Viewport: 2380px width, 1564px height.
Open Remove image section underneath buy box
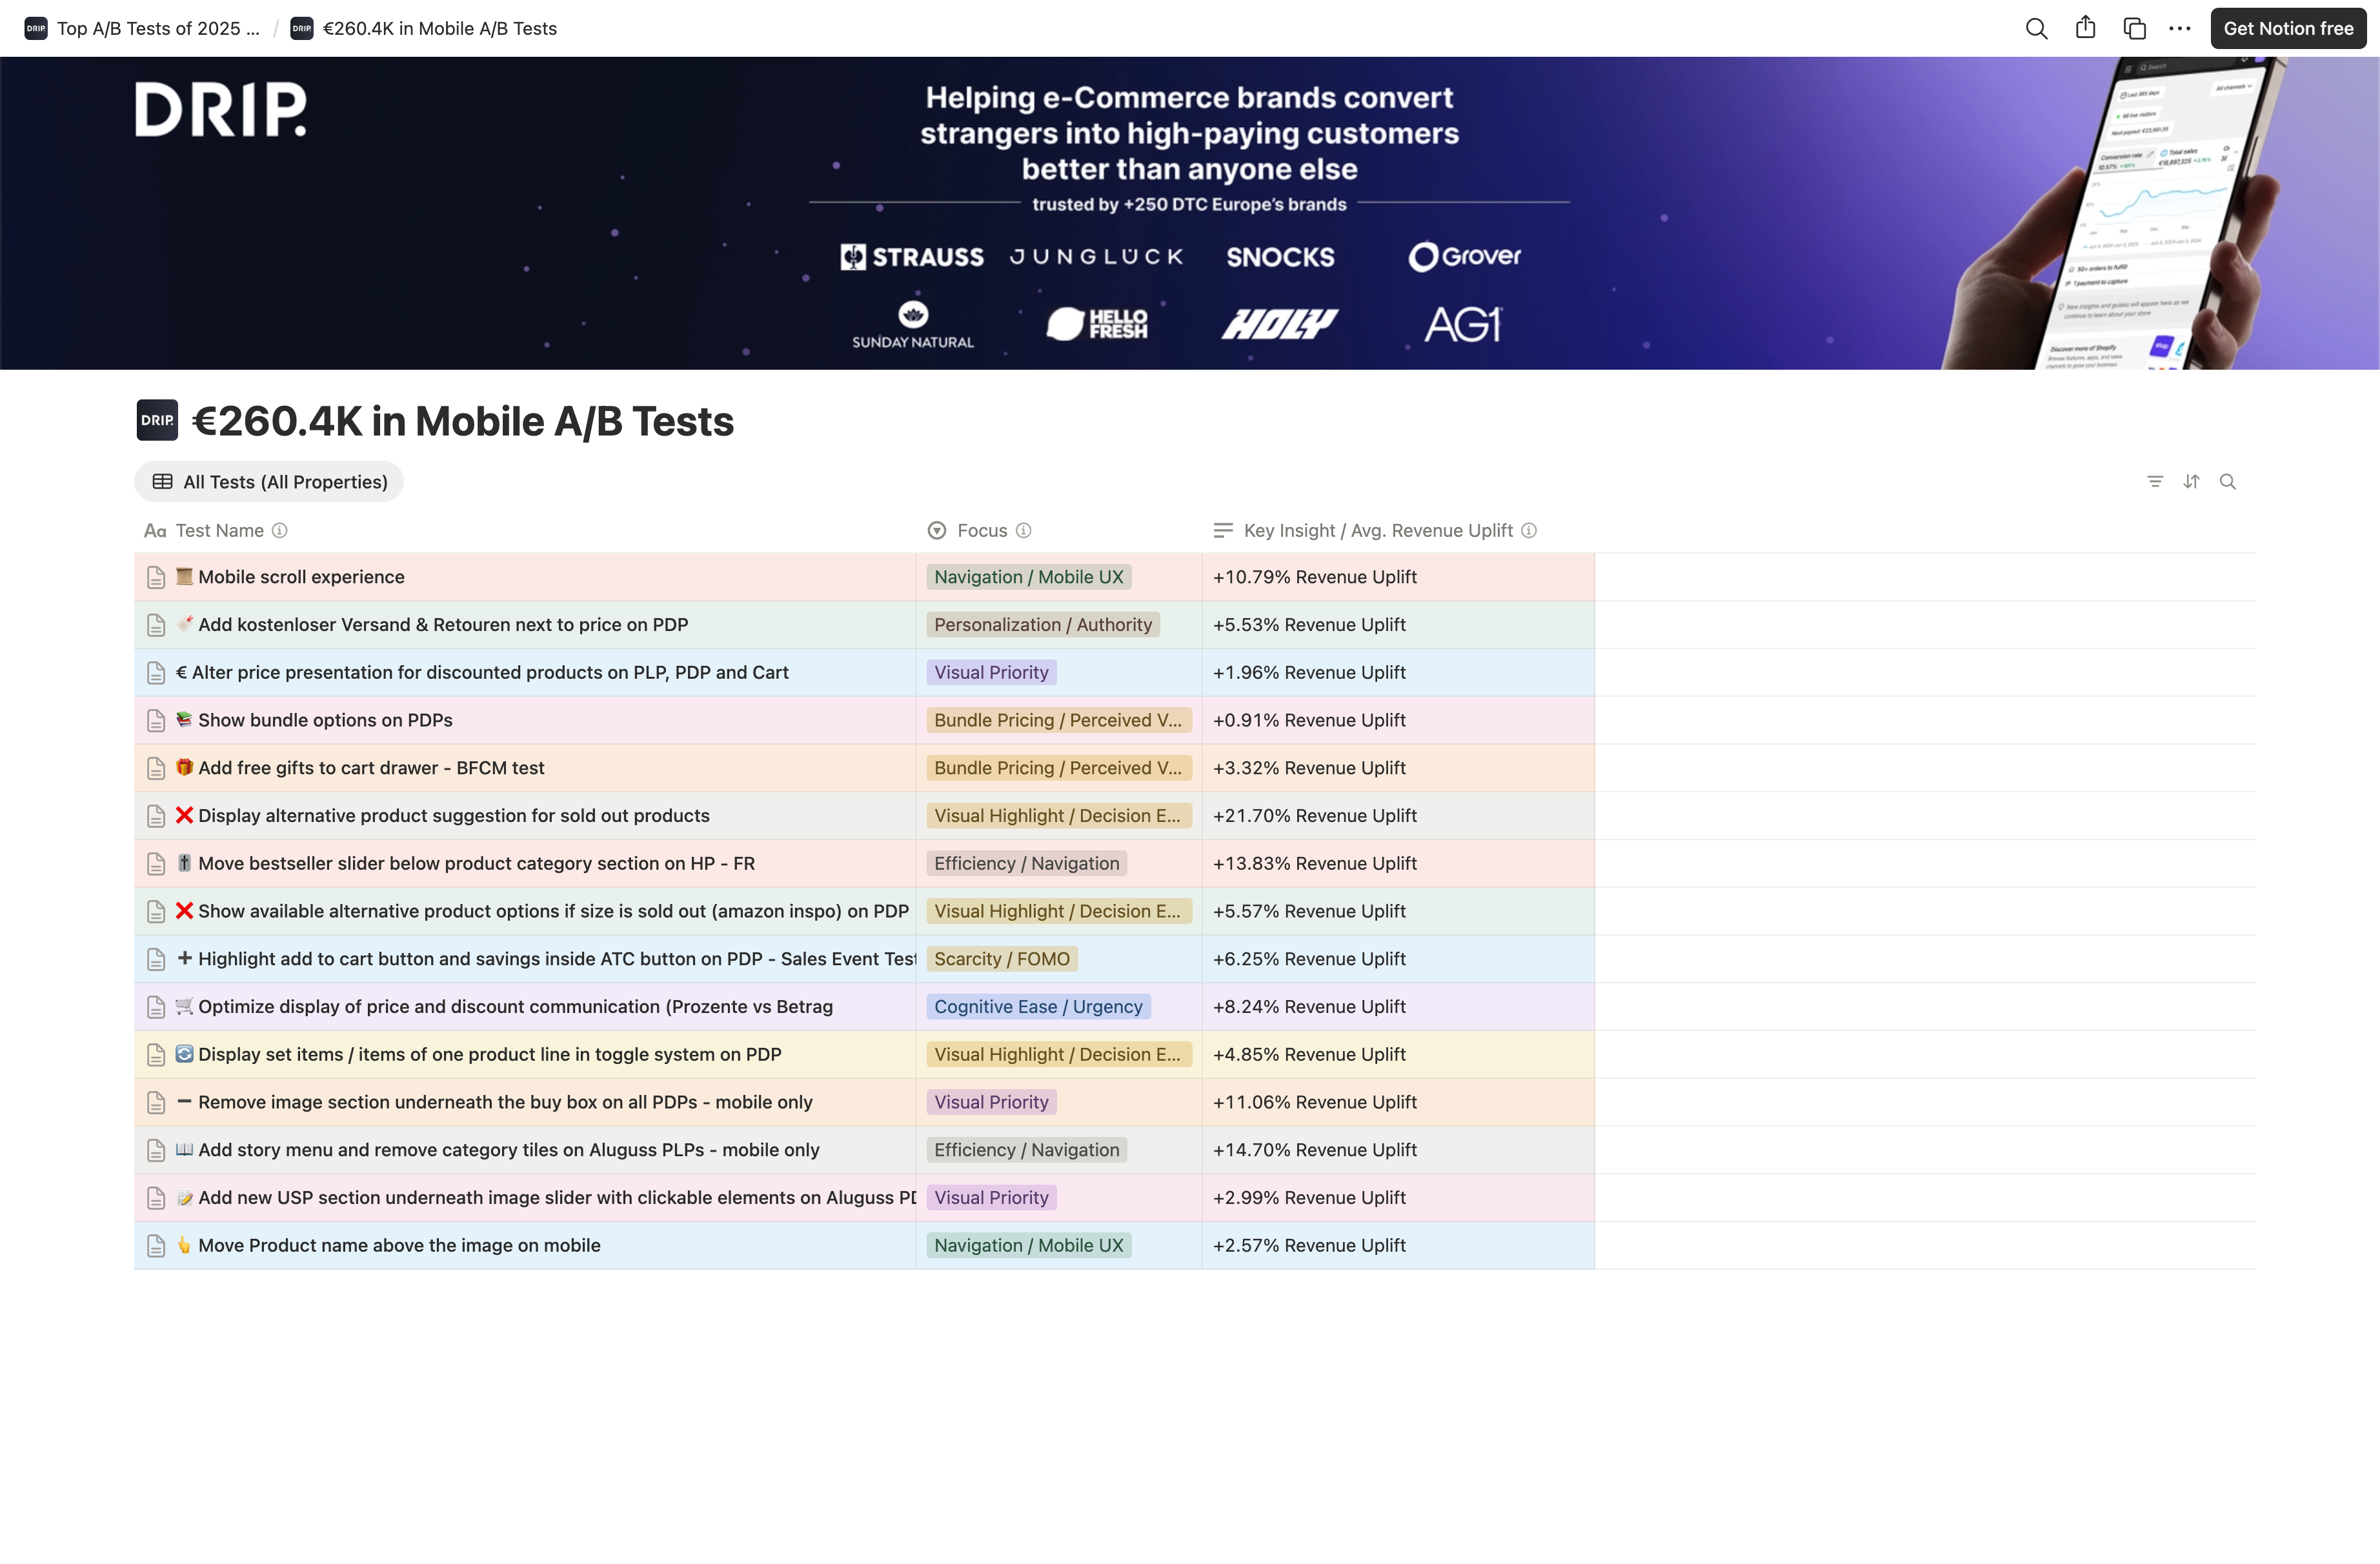[505, 1102]
